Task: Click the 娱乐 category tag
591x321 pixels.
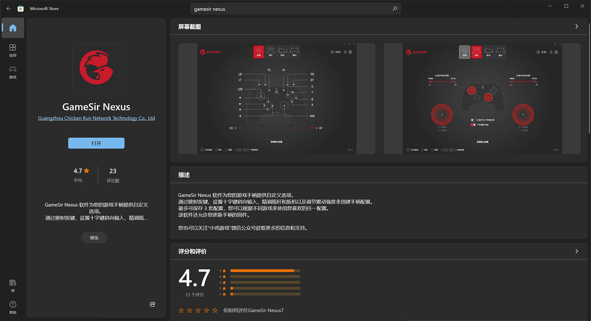Action: (x=94, y=237)
